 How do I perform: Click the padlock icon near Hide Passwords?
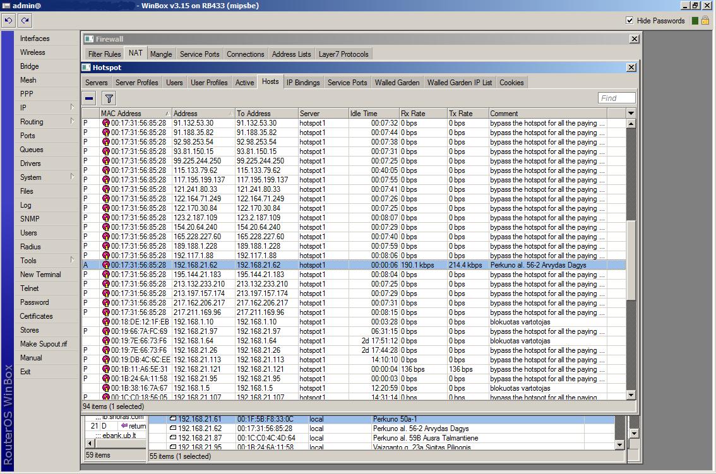[705, 21]
